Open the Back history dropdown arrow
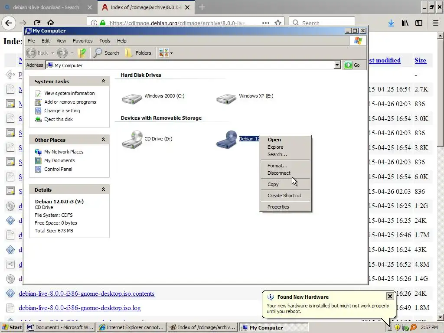This screenshot has width=444, height=333. point(52,53)
